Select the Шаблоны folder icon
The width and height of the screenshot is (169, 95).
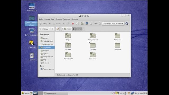(93, 55)
